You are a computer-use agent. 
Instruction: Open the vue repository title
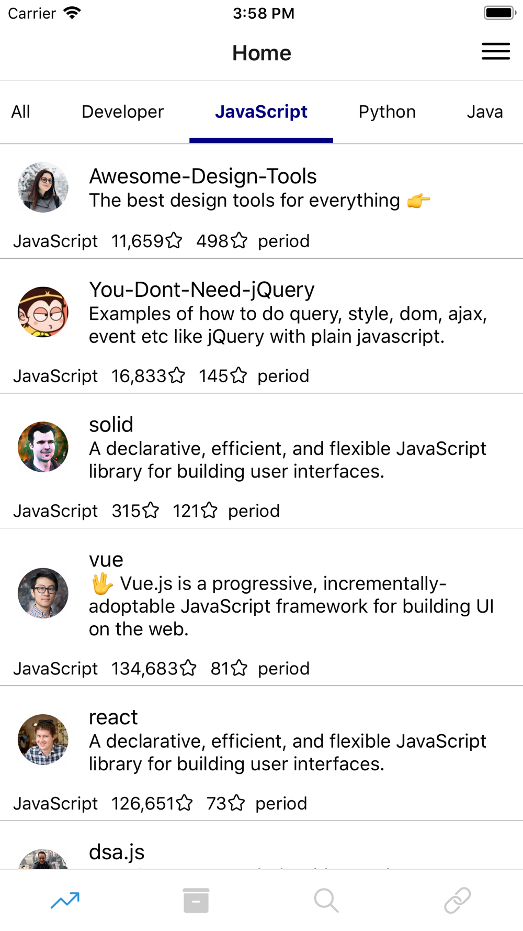[x=106, y=560]
